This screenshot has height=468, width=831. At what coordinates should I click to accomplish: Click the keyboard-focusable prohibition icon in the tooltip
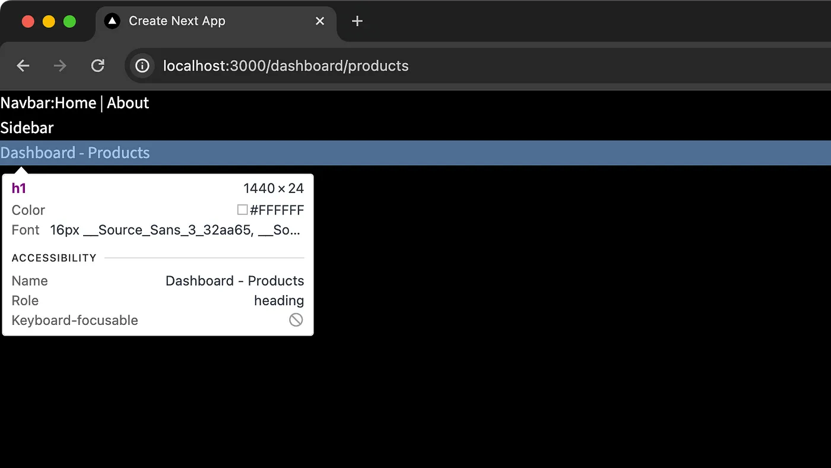(x=296, y=320)
